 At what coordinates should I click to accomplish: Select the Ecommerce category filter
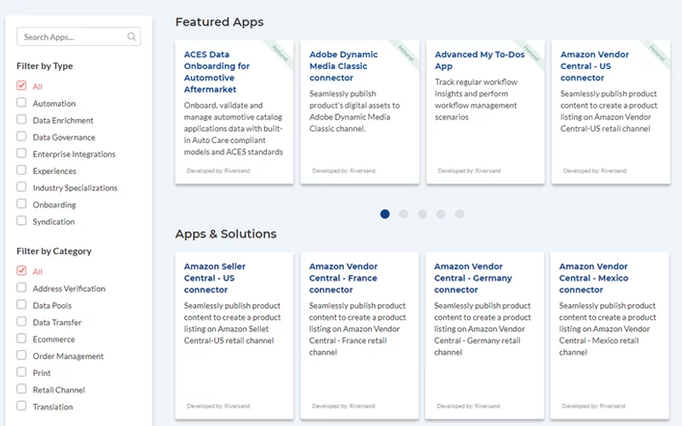coord(21,338)
